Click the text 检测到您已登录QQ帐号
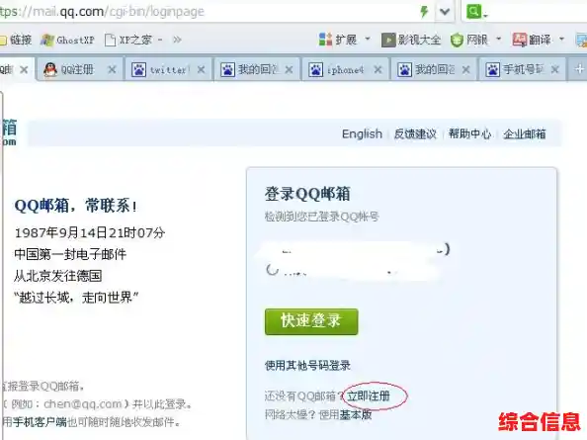The width and height of the screenshot is (587, 440). coord(321,217)
